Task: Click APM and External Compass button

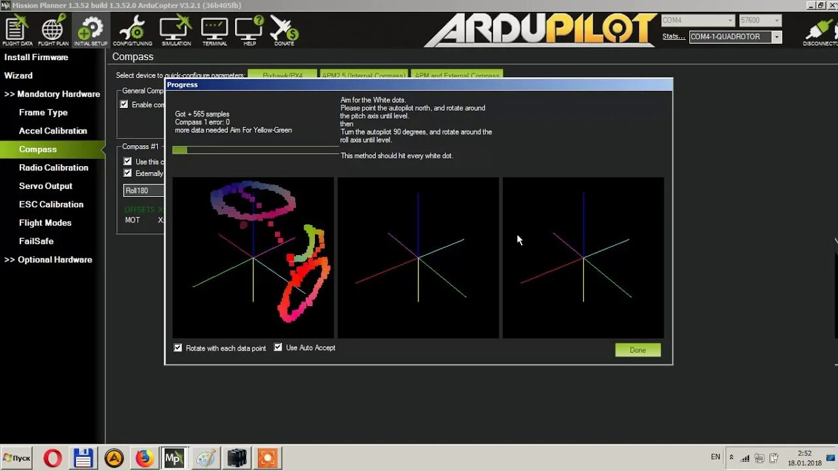Action: pos(457,74)
